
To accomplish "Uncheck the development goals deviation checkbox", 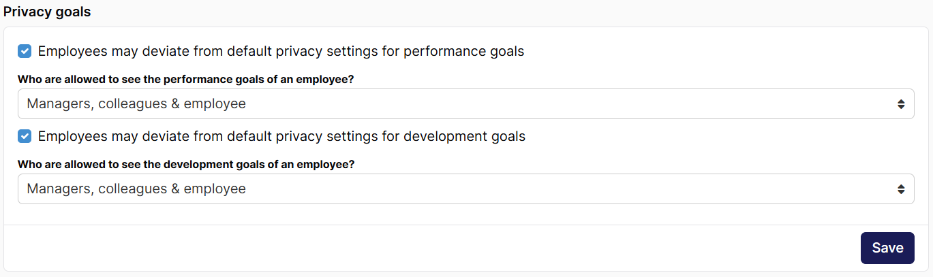I will pyautogui.click(x=25, y=136).
